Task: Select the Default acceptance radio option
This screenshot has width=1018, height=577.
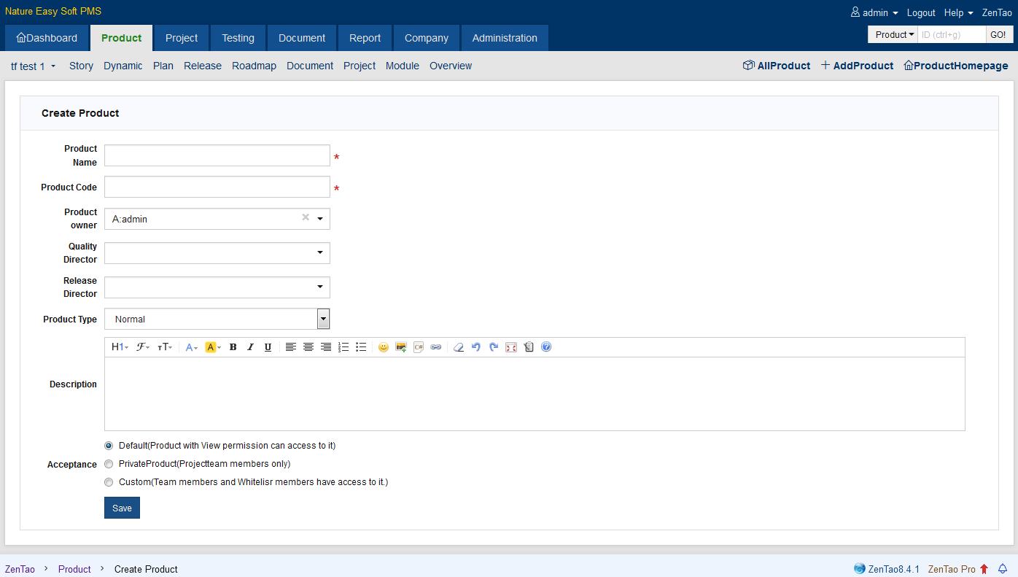Action: pyautogui.click(x=109, y=446)
